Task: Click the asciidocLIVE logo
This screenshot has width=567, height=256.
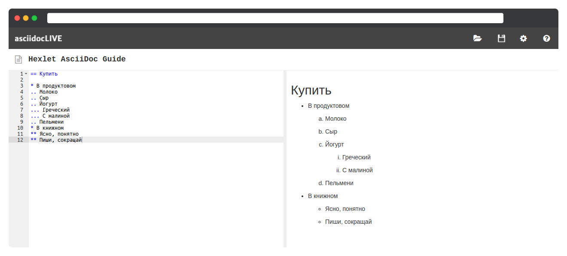Action: coord(38,38)
